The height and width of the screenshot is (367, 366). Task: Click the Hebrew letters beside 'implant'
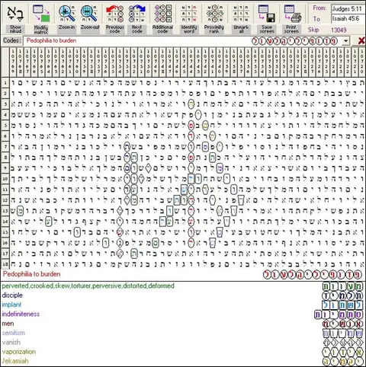342,305
